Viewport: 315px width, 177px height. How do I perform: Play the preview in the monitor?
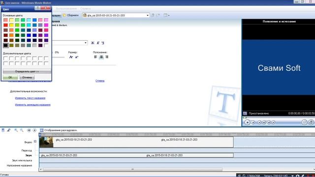coord(247,122)
